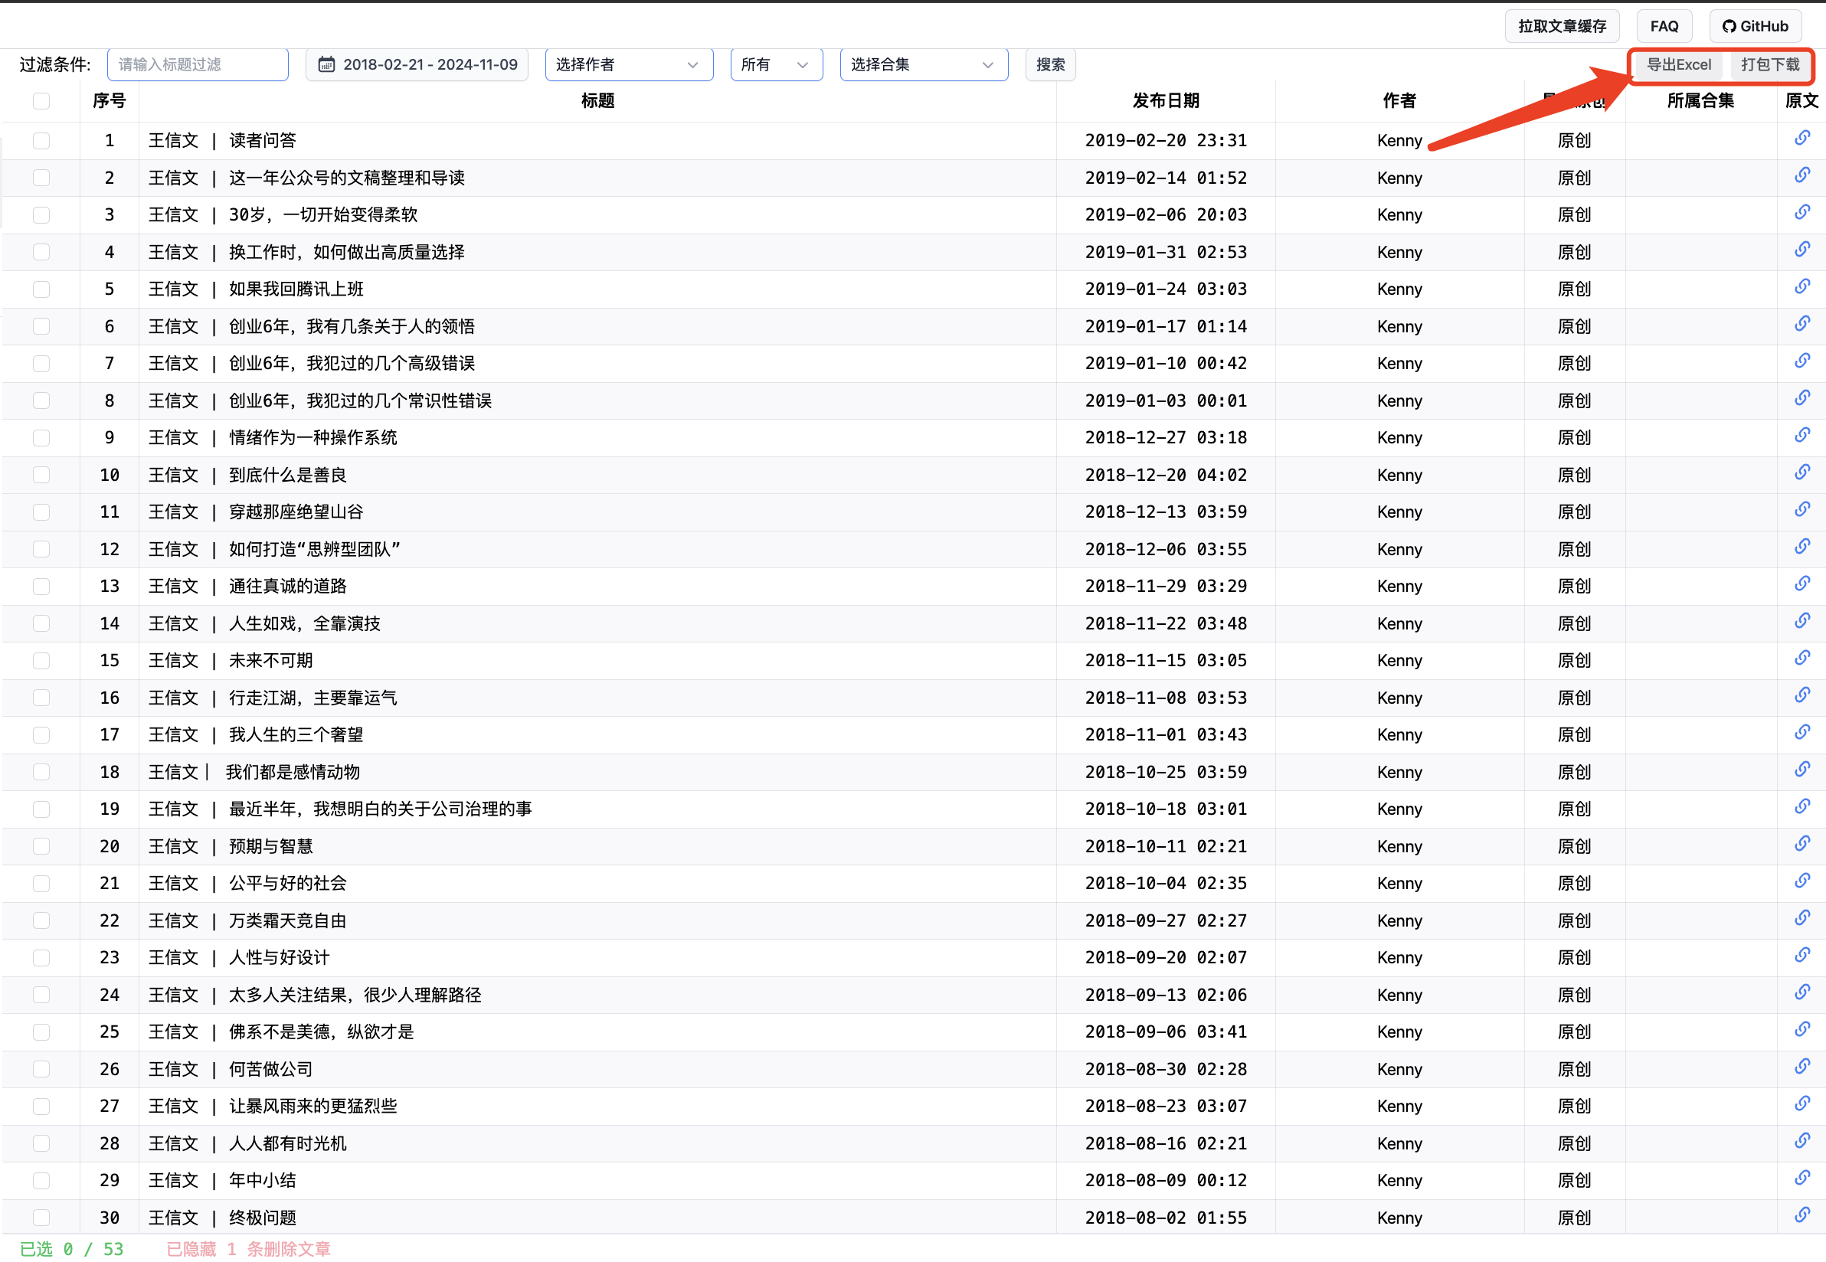Open original link for 终极问题
Image resolution: width=1826 pixels, height=1262 pixels.
click(1801, 1215)
